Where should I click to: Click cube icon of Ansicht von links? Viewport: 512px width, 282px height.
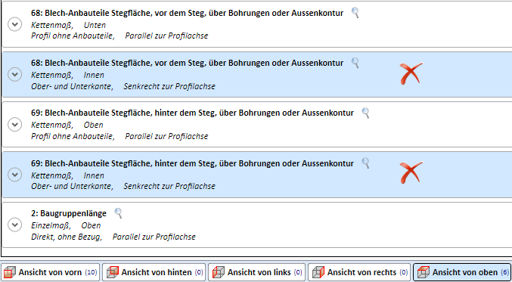(219, 272)
